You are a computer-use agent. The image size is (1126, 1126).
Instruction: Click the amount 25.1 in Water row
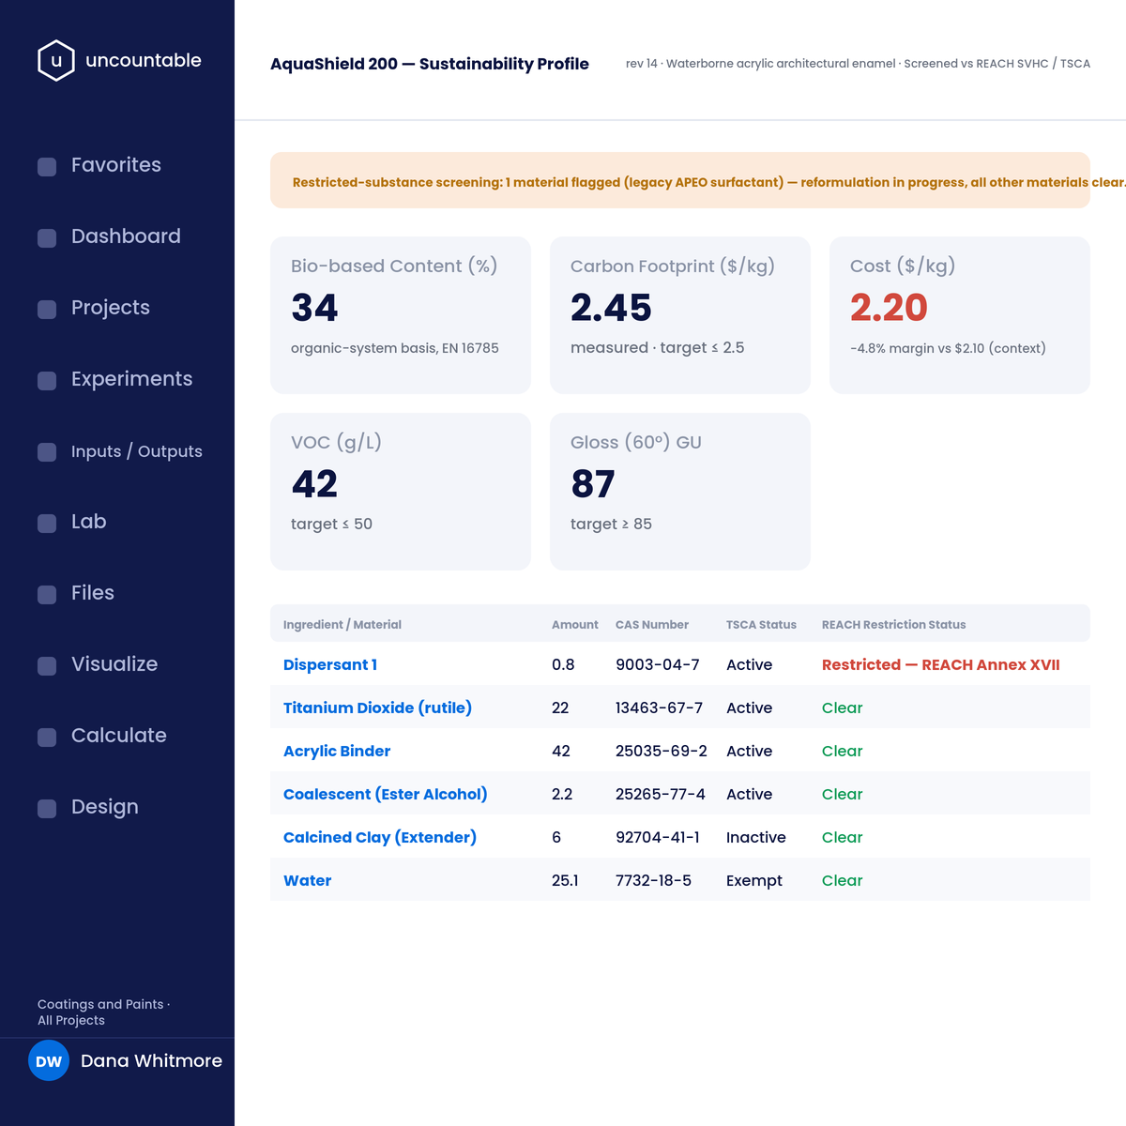565,880
